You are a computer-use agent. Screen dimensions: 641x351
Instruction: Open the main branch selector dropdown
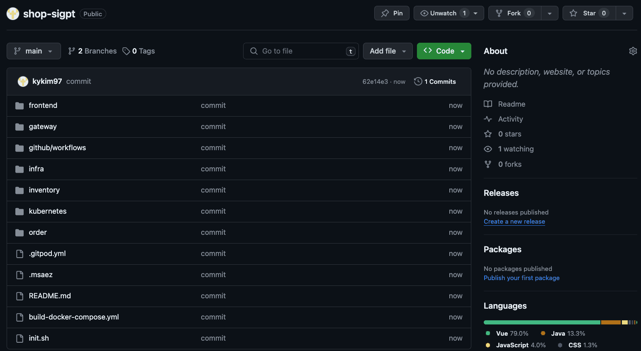pyautogui.click(x=34, y=51)
